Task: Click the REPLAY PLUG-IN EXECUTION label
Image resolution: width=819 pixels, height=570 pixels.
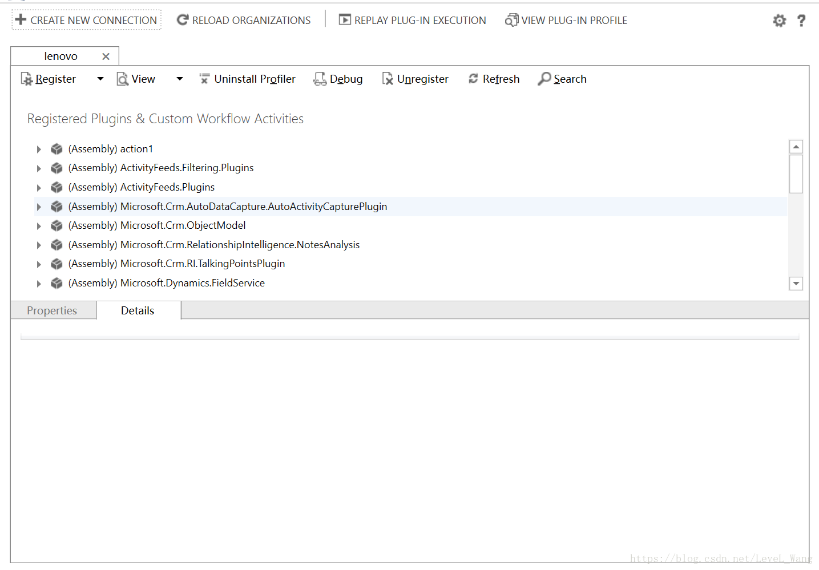Action: pos(420,21)
